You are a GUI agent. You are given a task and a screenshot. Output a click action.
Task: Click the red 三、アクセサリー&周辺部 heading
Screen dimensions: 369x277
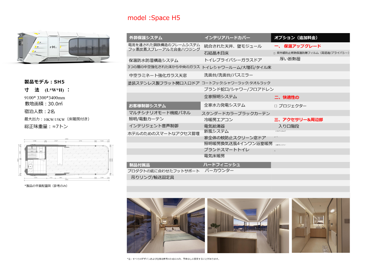point(298,120)
